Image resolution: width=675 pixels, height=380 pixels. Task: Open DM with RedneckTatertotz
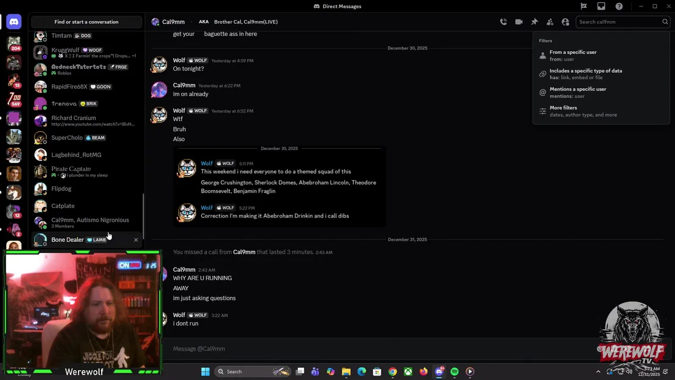86,70
